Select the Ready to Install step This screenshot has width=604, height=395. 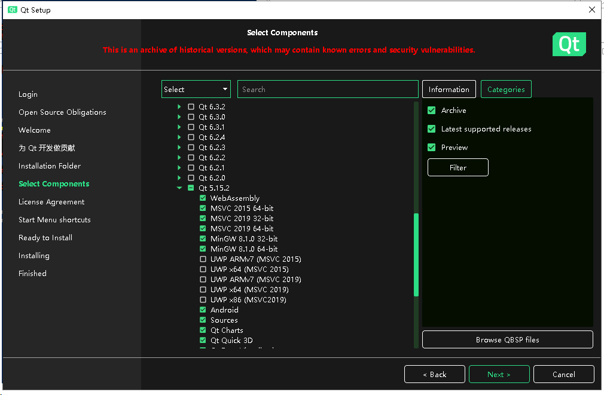point(45,238)
